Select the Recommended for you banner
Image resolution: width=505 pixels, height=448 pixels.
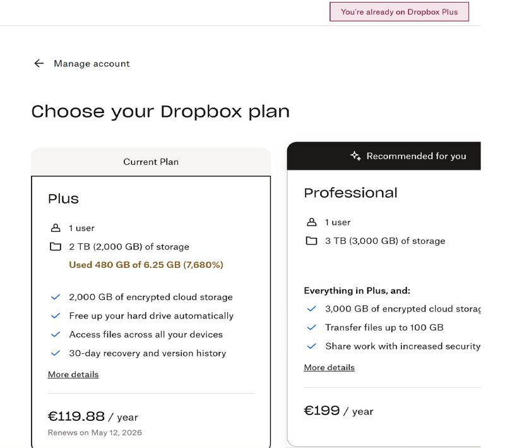coord(416,156)
